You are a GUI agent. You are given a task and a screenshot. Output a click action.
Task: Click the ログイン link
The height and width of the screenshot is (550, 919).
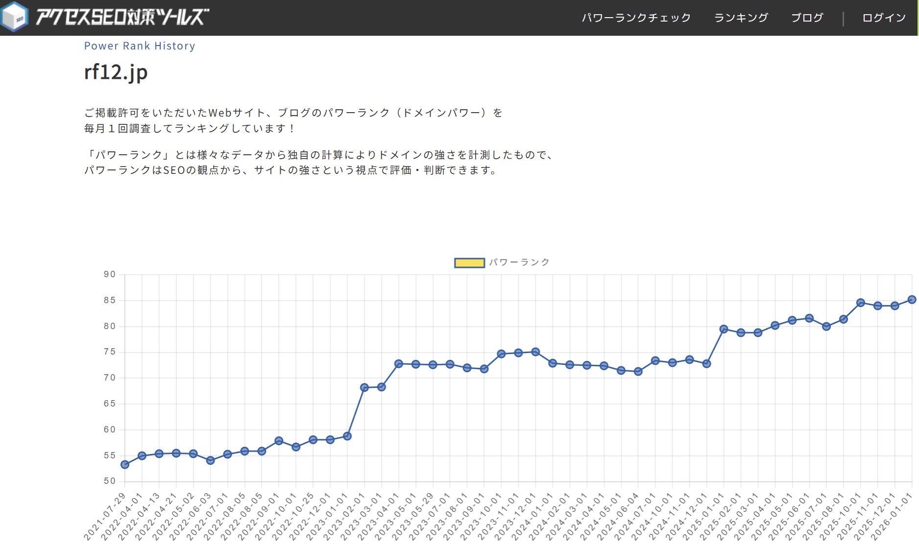[x=884, y=18]
